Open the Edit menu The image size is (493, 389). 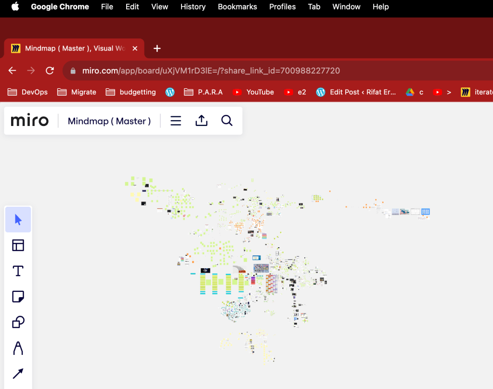132,7
